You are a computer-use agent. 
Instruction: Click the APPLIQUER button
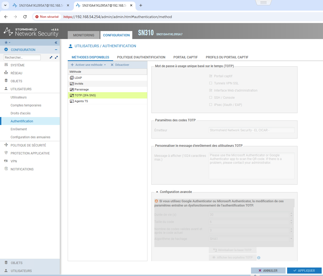[x=304, y=270]
